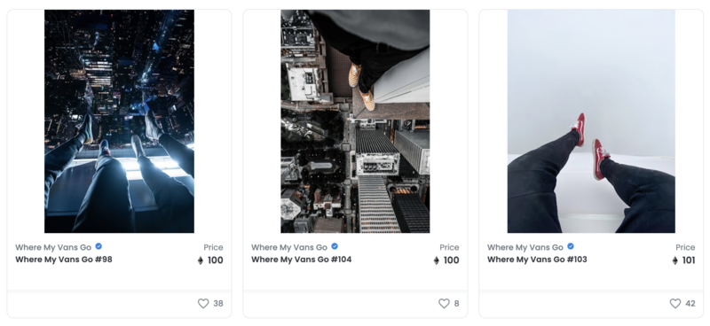Click Ethereum icon on the #98 card
The height and width of the screenshot is (326, 710).
(x=201, y=260)
